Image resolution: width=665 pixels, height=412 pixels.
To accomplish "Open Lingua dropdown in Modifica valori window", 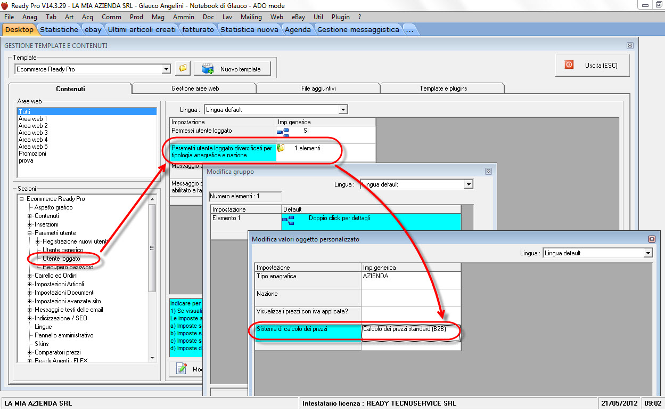I will tap(648, 253).
